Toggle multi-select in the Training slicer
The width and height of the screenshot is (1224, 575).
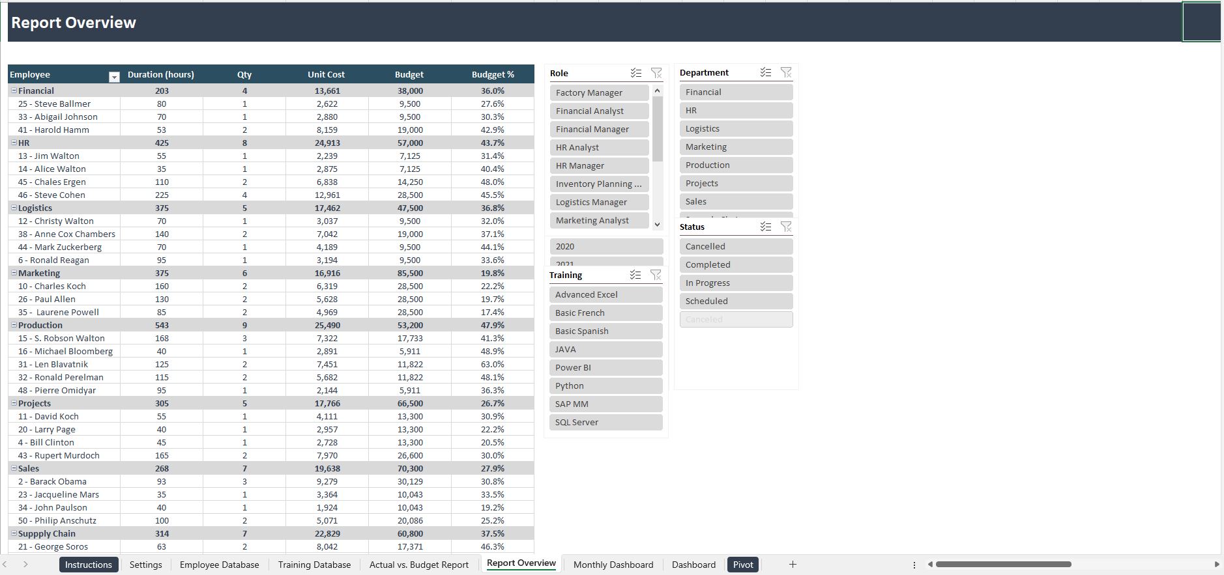635,275
